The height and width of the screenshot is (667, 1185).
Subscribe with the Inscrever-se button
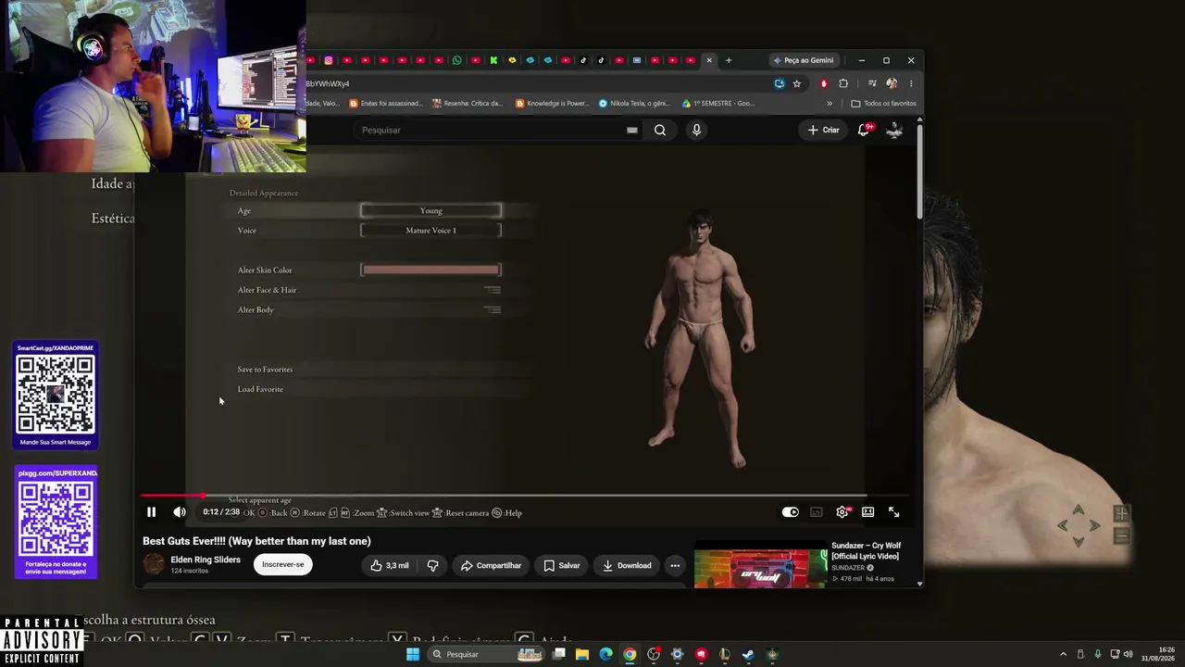(x=282, y=564)
